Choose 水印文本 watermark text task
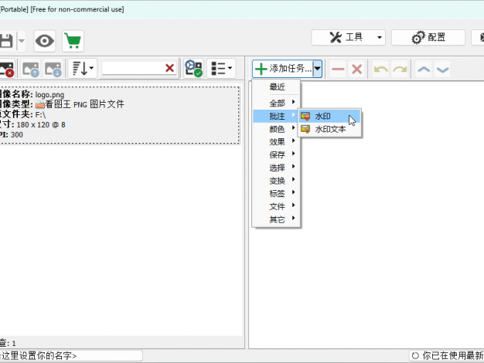 point(329,129)
